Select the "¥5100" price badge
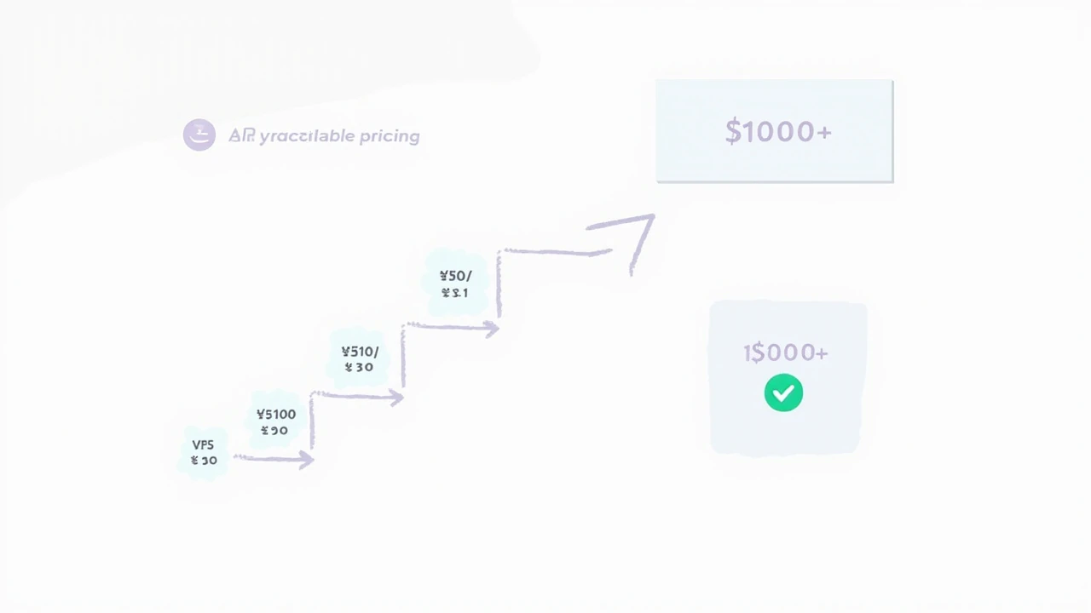1091x613 pixels. 275,421
